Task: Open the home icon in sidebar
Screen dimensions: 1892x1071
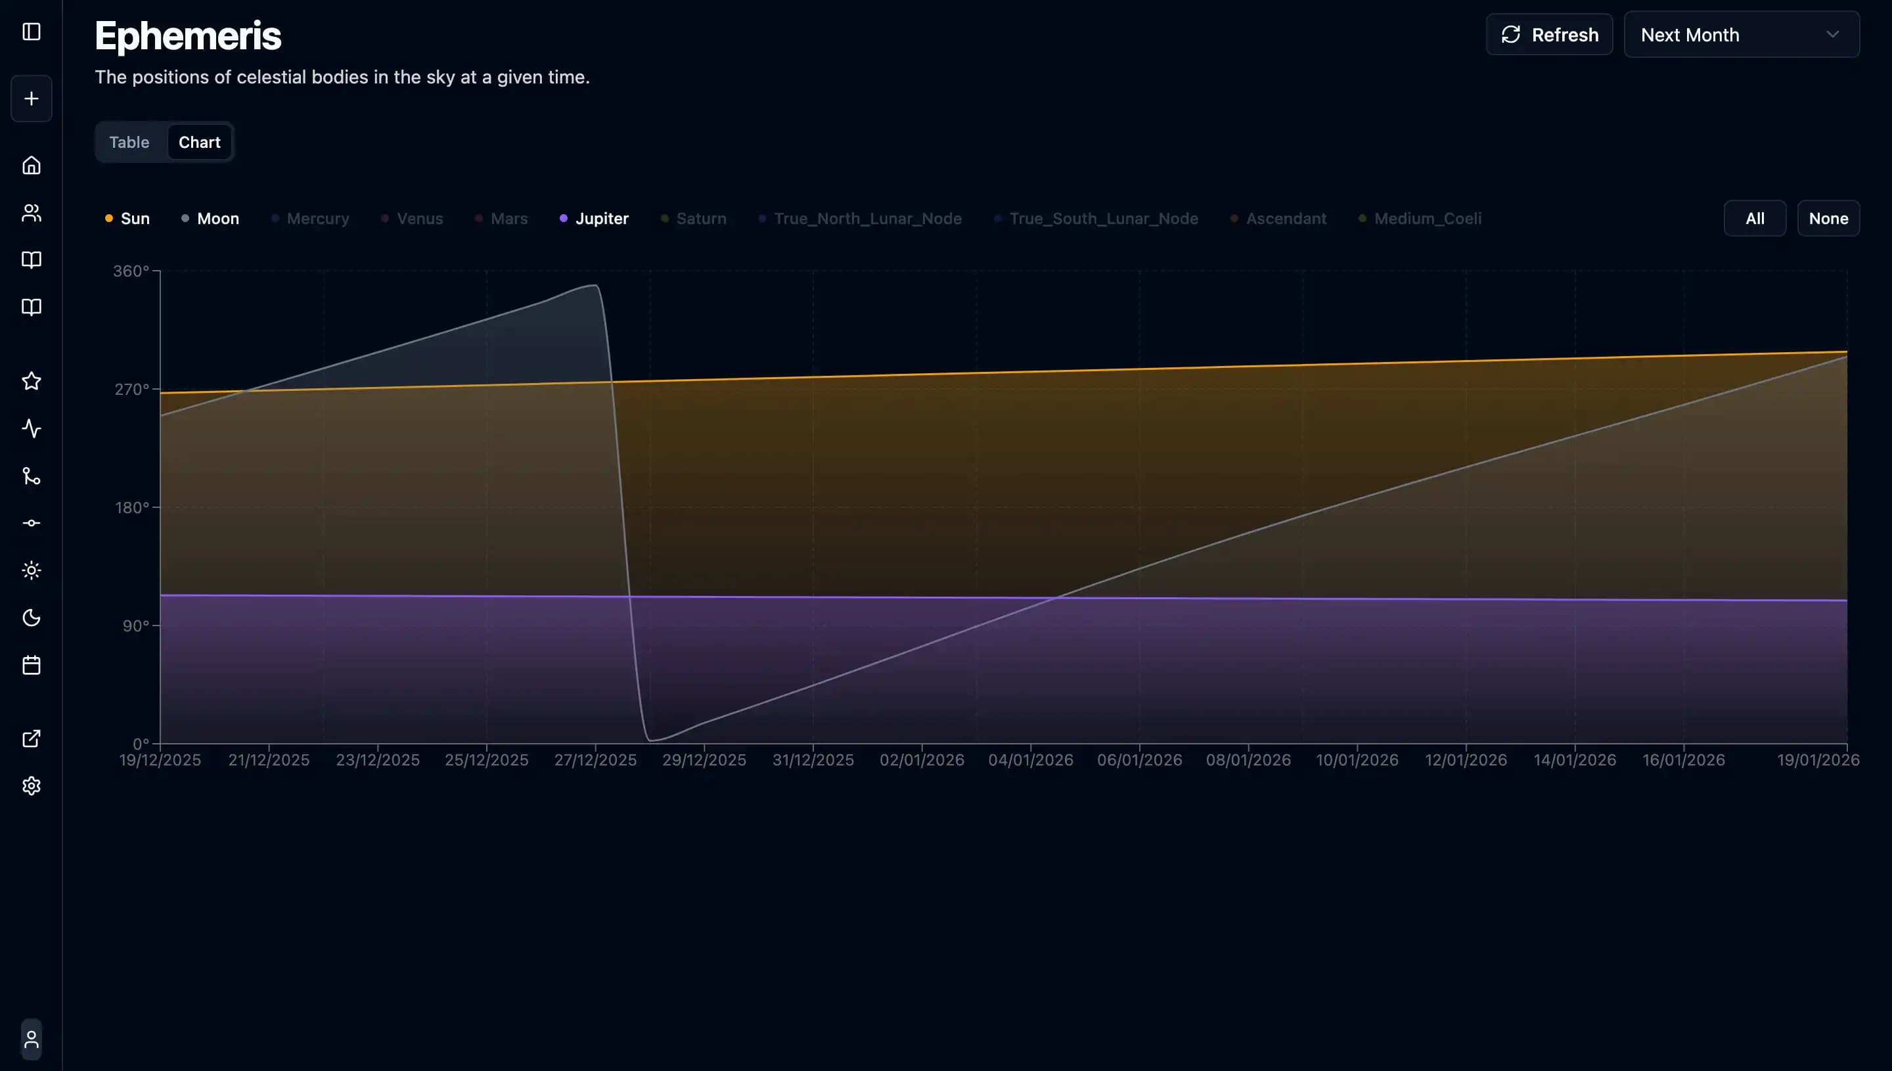Action: point(31,166)
